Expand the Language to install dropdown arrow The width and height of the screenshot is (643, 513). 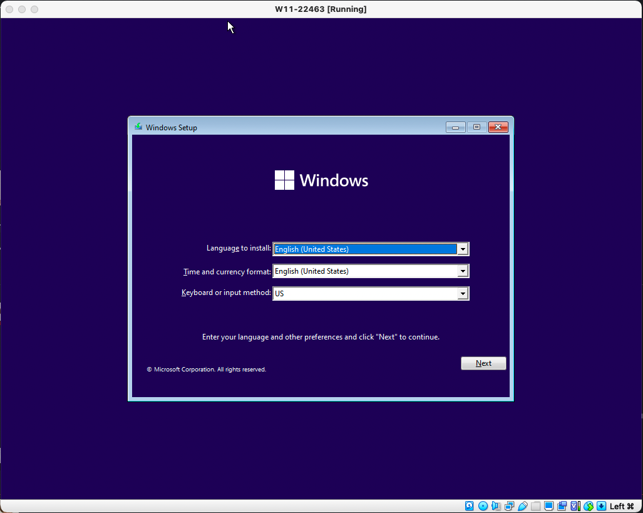(x=463, y=249)
